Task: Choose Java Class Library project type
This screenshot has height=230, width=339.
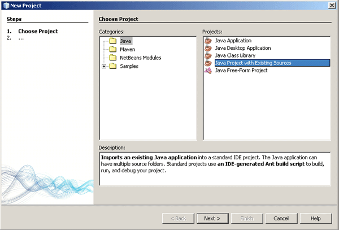Action: [235, 55]
